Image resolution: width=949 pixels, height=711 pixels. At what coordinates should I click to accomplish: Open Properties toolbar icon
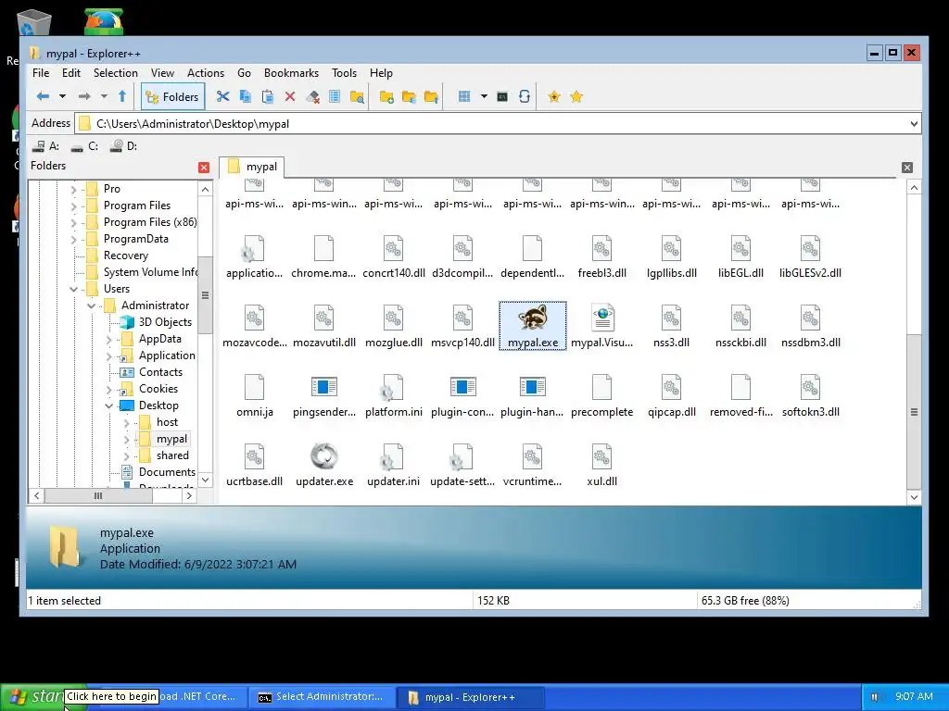click(334, 96)
